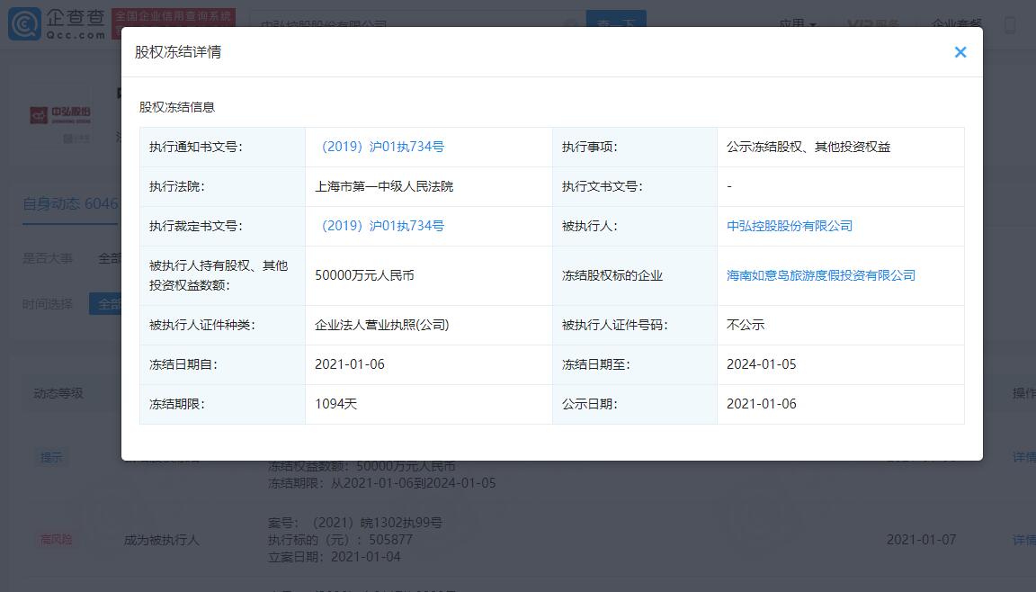Click the 高风险 tag in background list
1036x592 pixels.
[x=56, y=540]
